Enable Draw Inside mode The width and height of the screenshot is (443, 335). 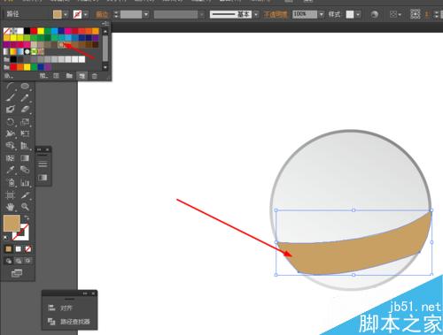pyautogui.click(x=27, y=261)
